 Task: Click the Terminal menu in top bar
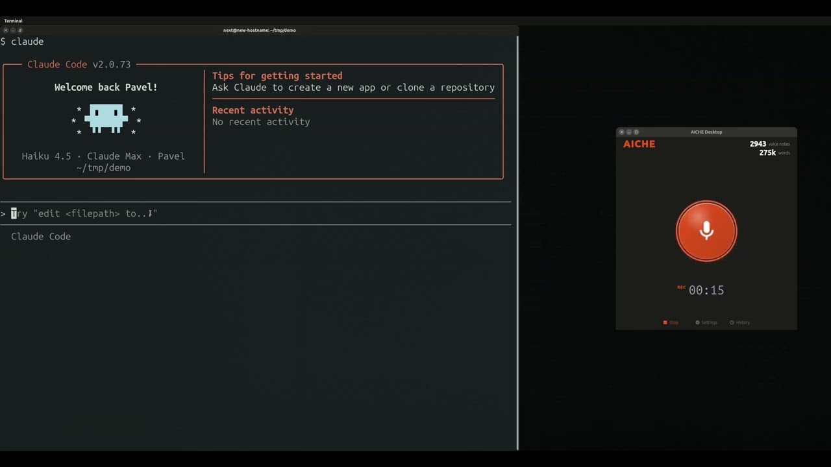pyautogui.click(x=13, y=21)
